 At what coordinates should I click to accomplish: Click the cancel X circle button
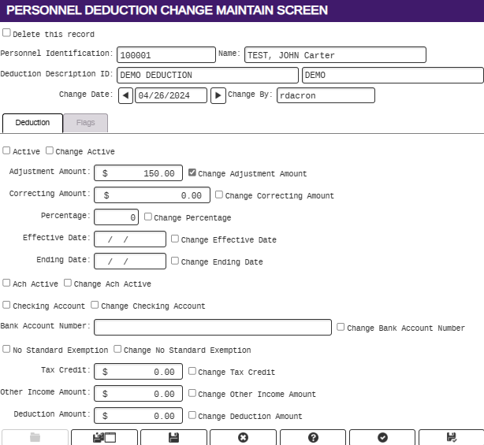click(244, 437)
